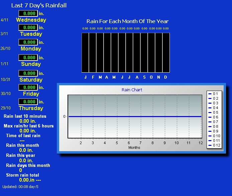
Task: Select Friday's 0.000 rainfall field
Action: pos(28,87)
